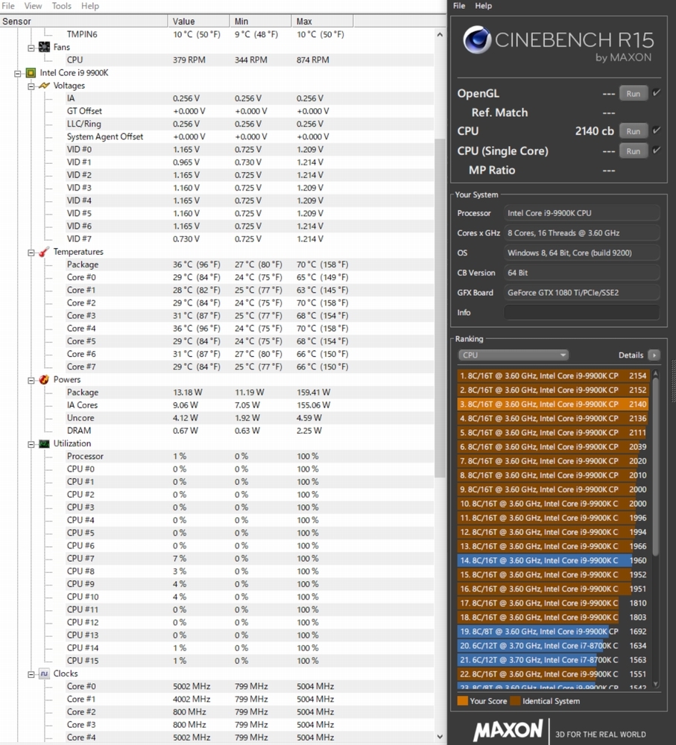This screenshot has width=676, height=745.
Task: Open the View menu in sensor monitor
Action: [33, 6]
